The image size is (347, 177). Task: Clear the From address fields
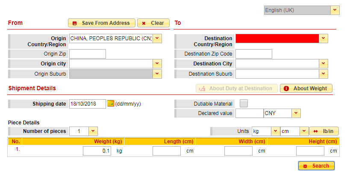pos(153,23)
